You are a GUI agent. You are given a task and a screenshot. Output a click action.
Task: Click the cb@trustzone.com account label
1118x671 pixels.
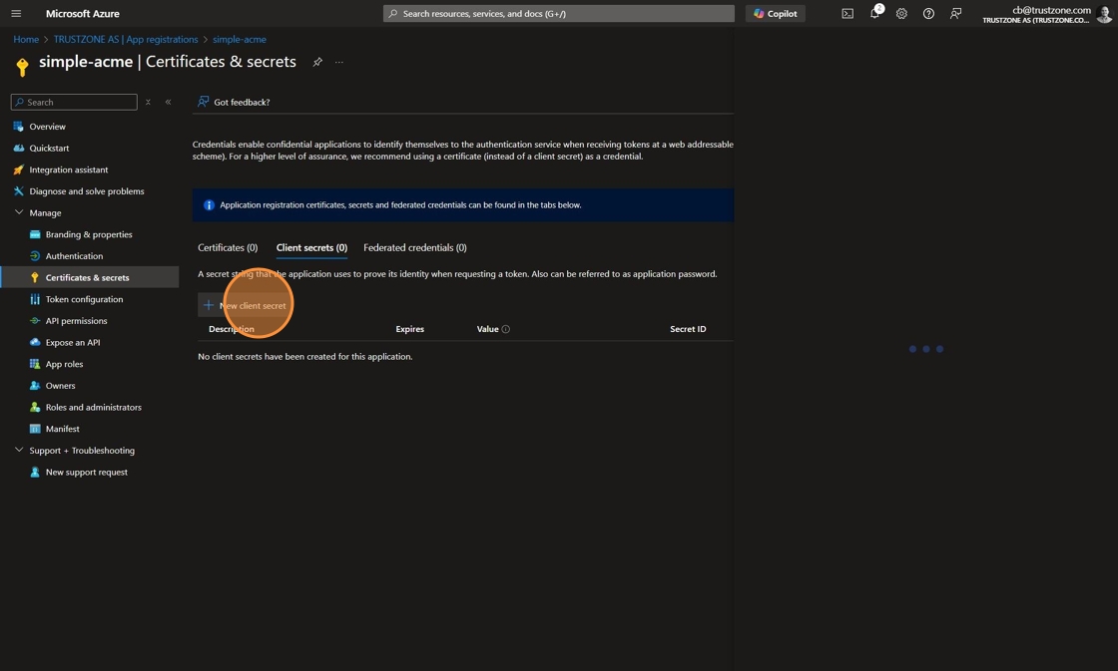(x=1052, y=10)
